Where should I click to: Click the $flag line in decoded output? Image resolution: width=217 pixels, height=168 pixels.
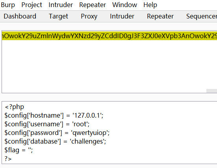click(x=19, y=150)
